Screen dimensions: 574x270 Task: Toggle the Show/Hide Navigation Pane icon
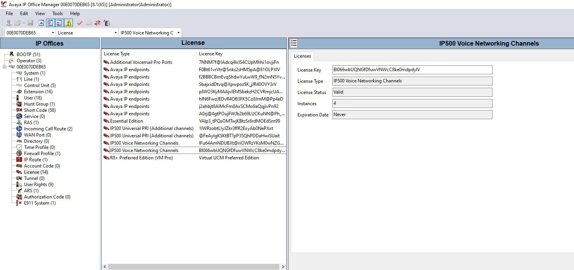[50, 23]
